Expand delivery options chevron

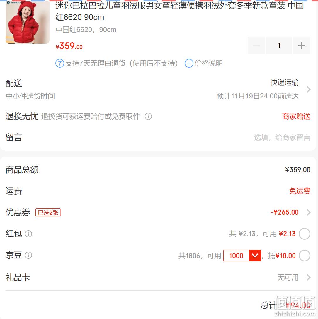308,89
